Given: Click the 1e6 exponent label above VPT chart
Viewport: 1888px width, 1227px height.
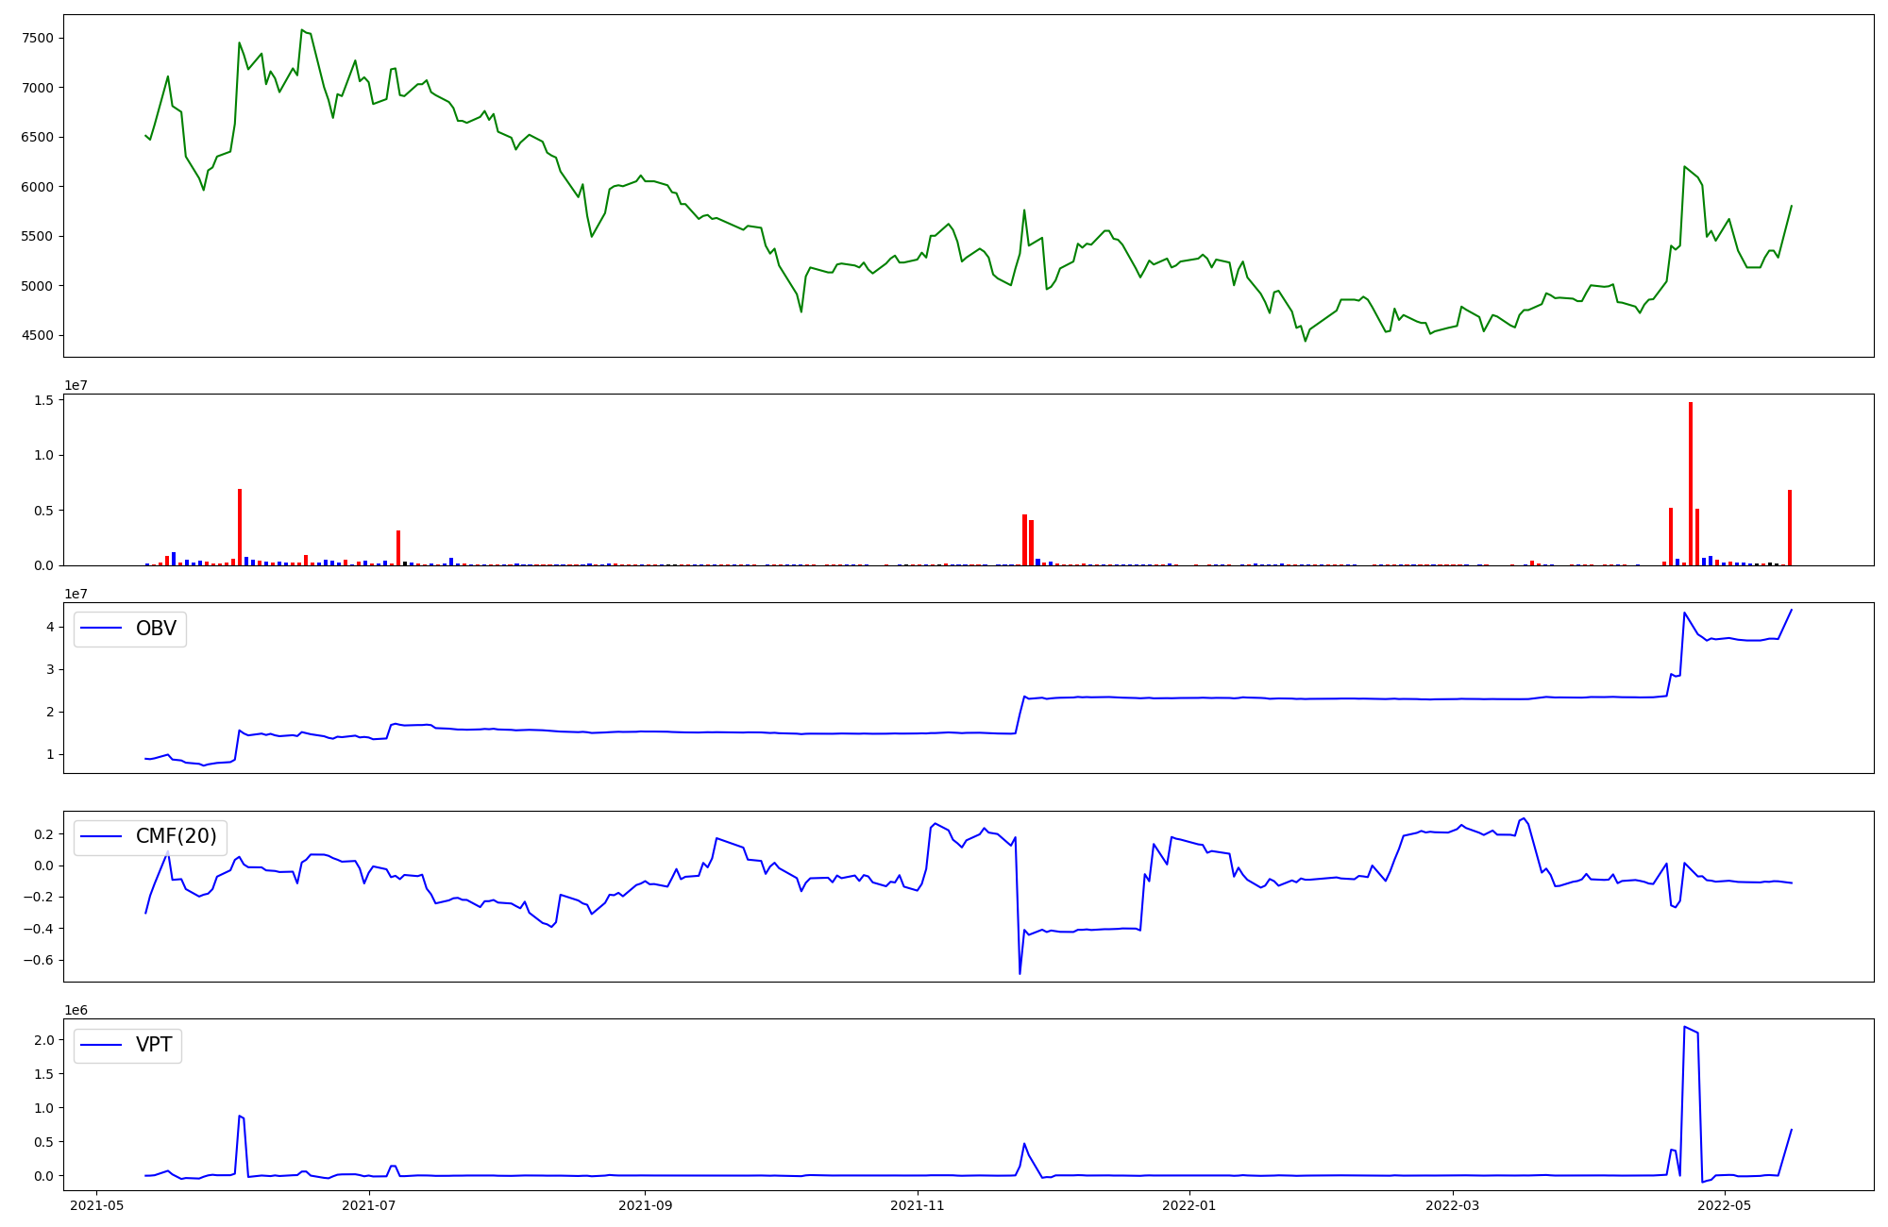Looking at the screenshot, I should (76, 1010).
